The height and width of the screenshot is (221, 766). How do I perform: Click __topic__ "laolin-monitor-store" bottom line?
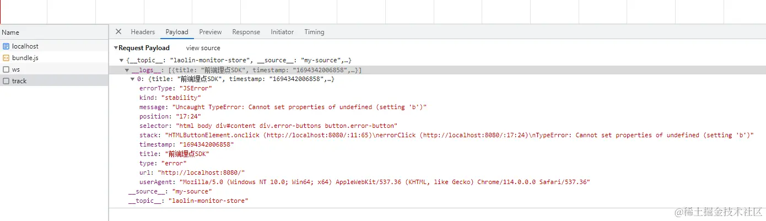point(188,201)
